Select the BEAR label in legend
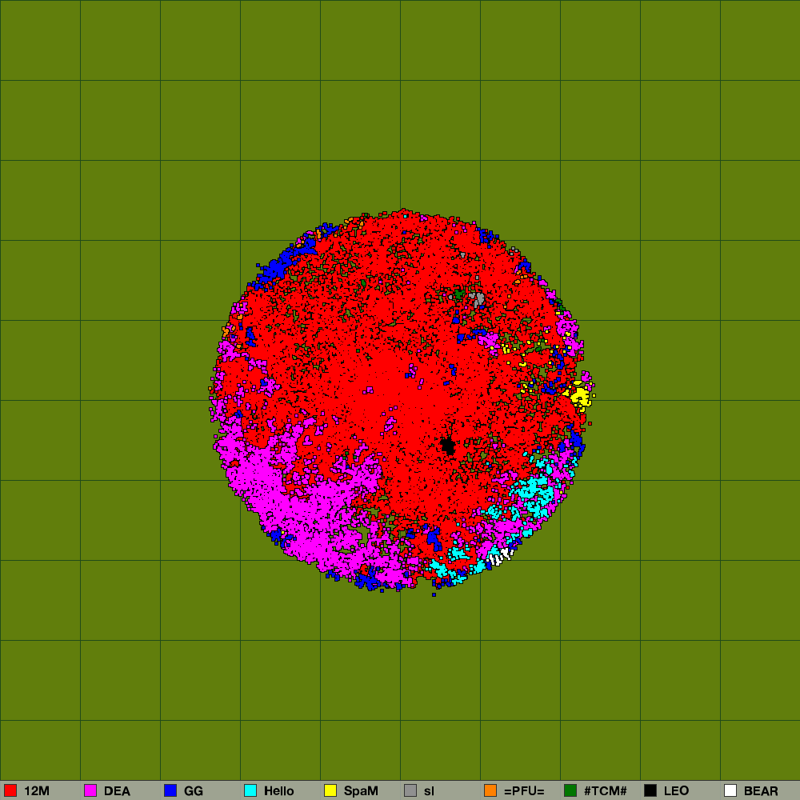The width and height of the screenshot is (800, 800). point(761,791)
